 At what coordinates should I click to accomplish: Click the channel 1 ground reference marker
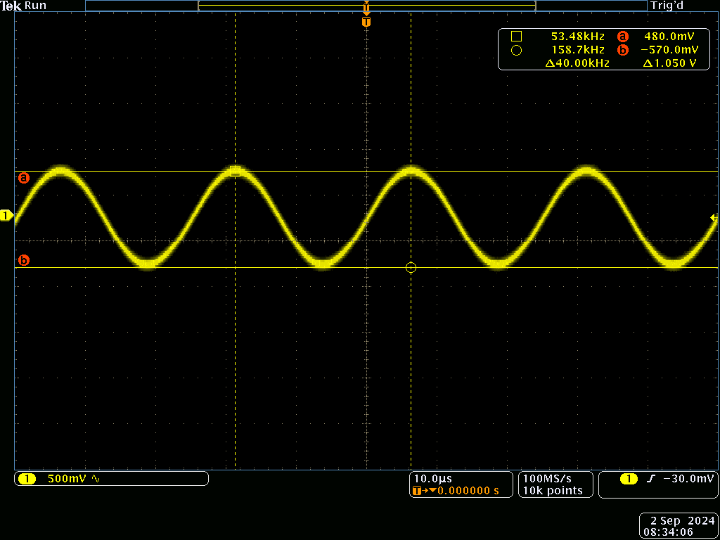6,216
